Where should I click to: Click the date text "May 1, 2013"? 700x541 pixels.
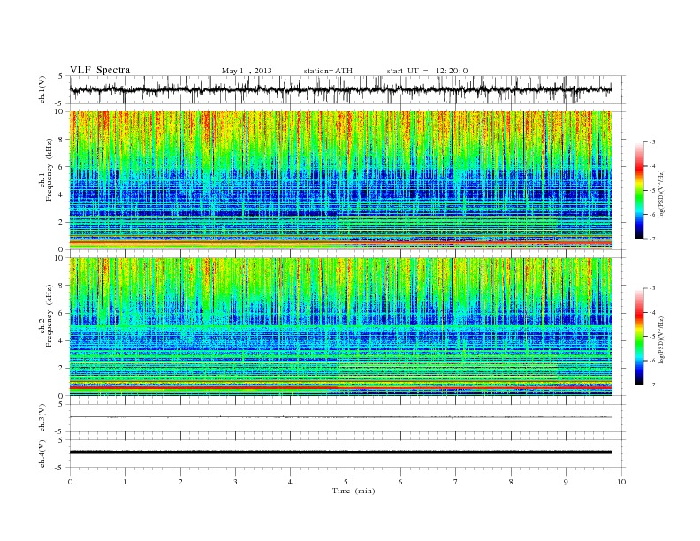click(247, 71)
